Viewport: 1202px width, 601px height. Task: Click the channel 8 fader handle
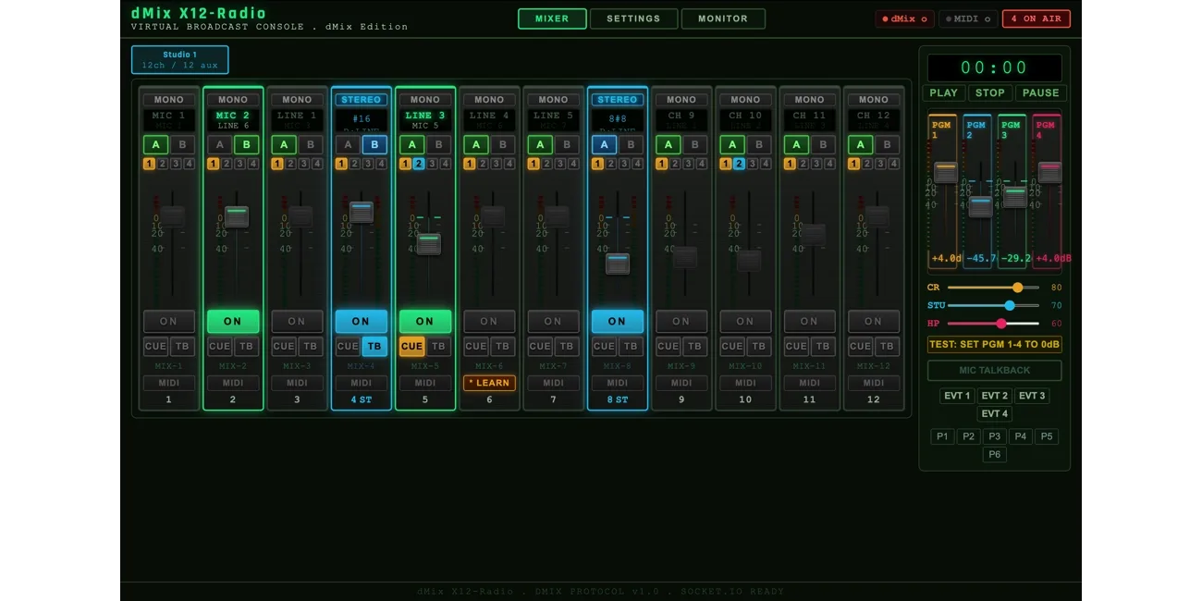click(618, 264)
